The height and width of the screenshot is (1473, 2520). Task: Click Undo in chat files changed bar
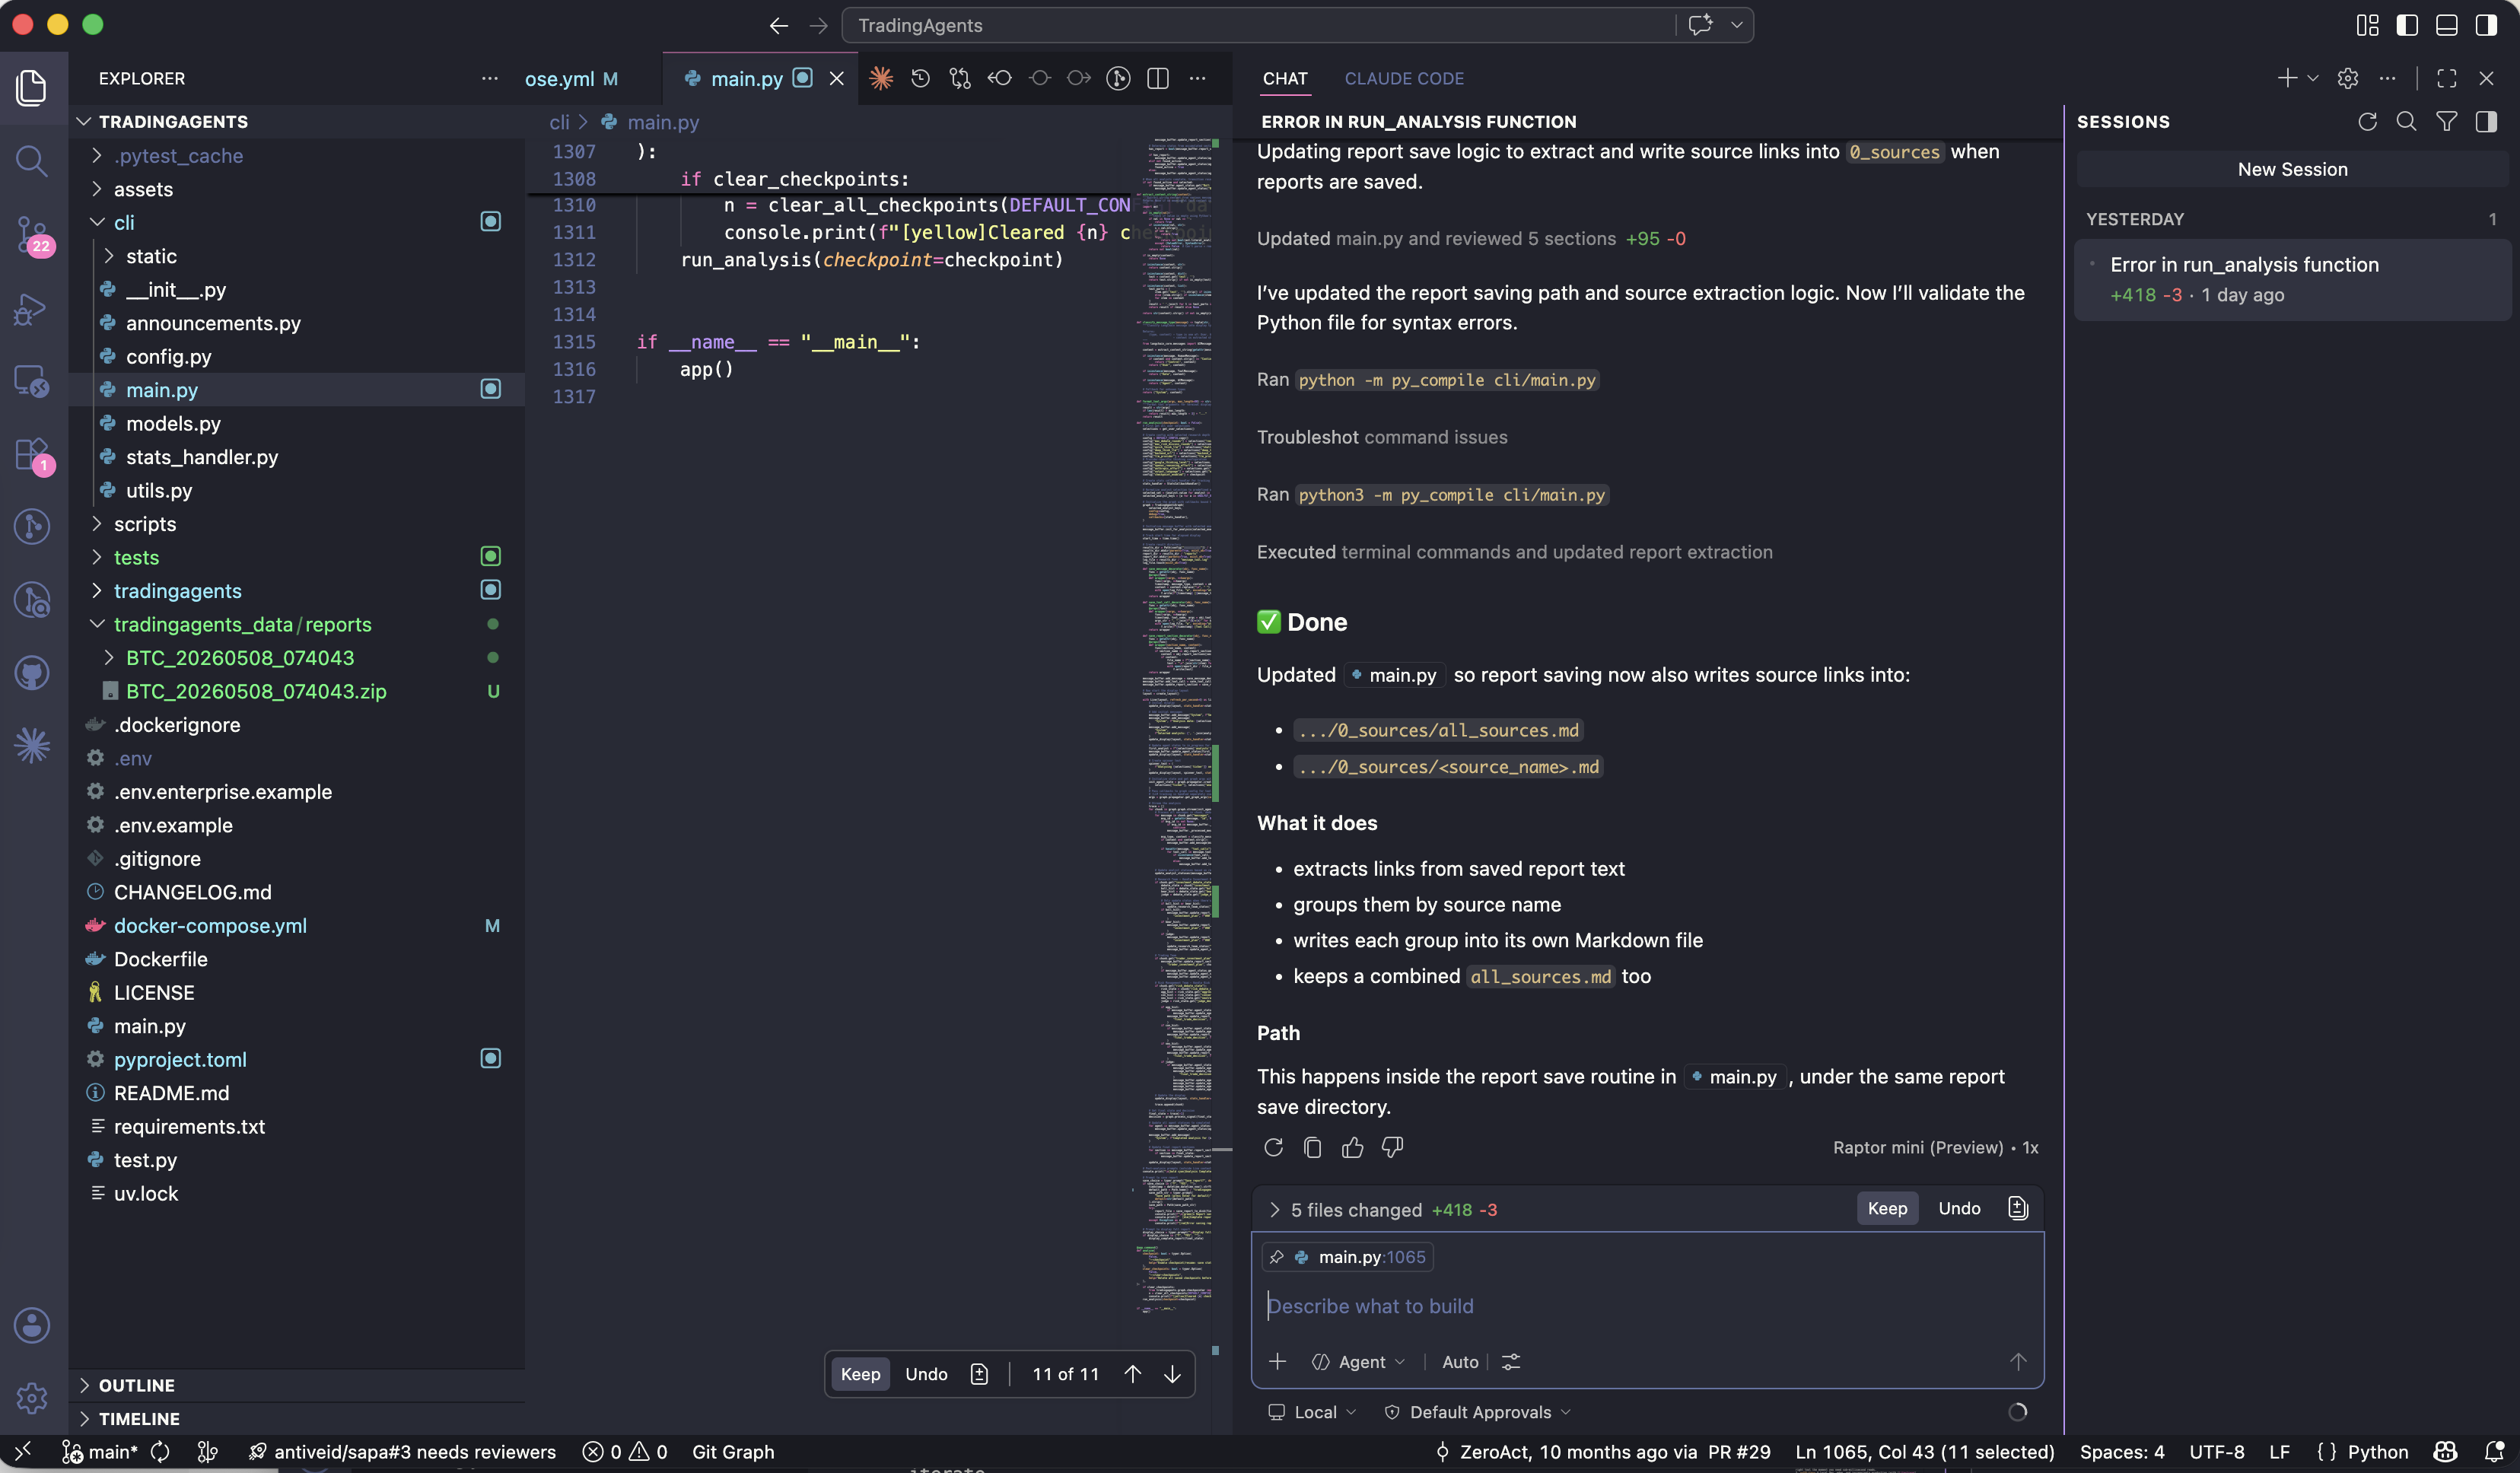tap(1958, 1208)
